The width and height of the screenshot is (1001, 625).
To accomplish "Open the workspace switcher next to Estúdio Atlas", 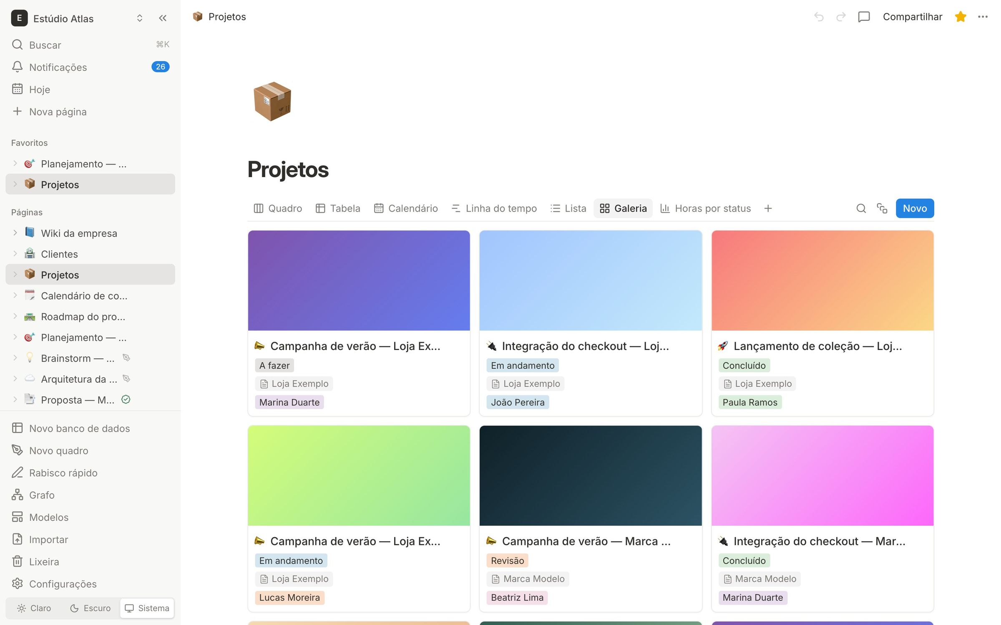I will 140,18.
